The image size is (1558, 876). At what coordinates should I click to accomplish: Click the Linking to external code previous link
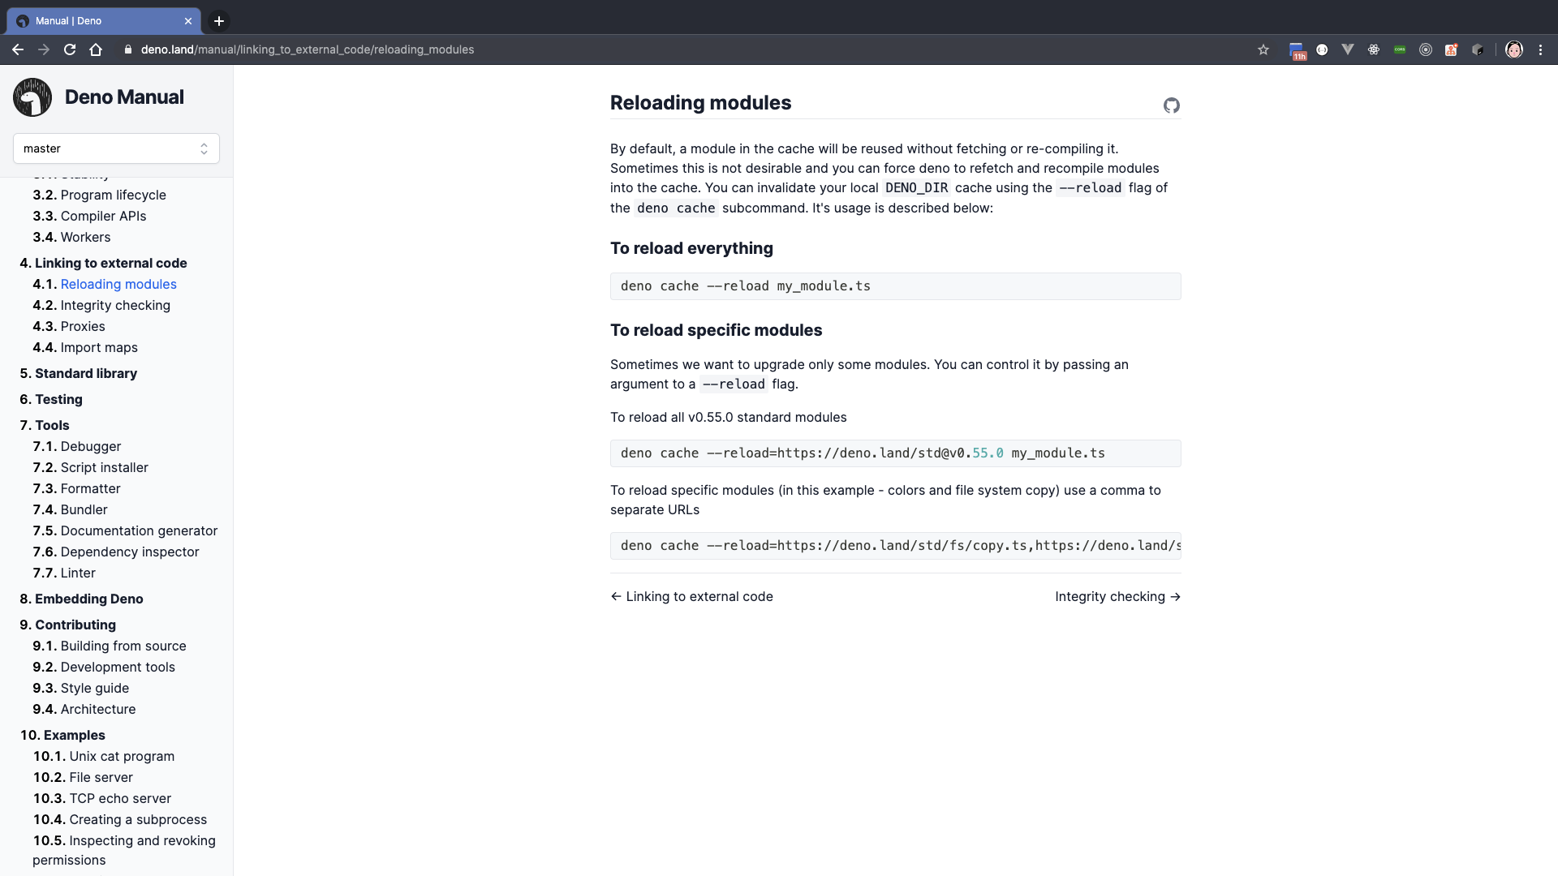tap(691, 596)
